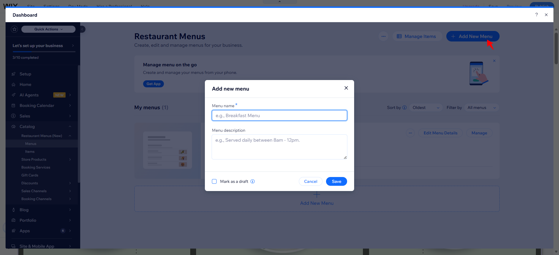Open more actions beside Manage Items

383,37
